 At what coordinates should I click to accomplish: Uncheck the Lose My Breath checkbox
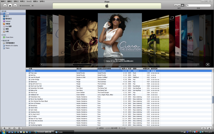(x=29, y=77)
